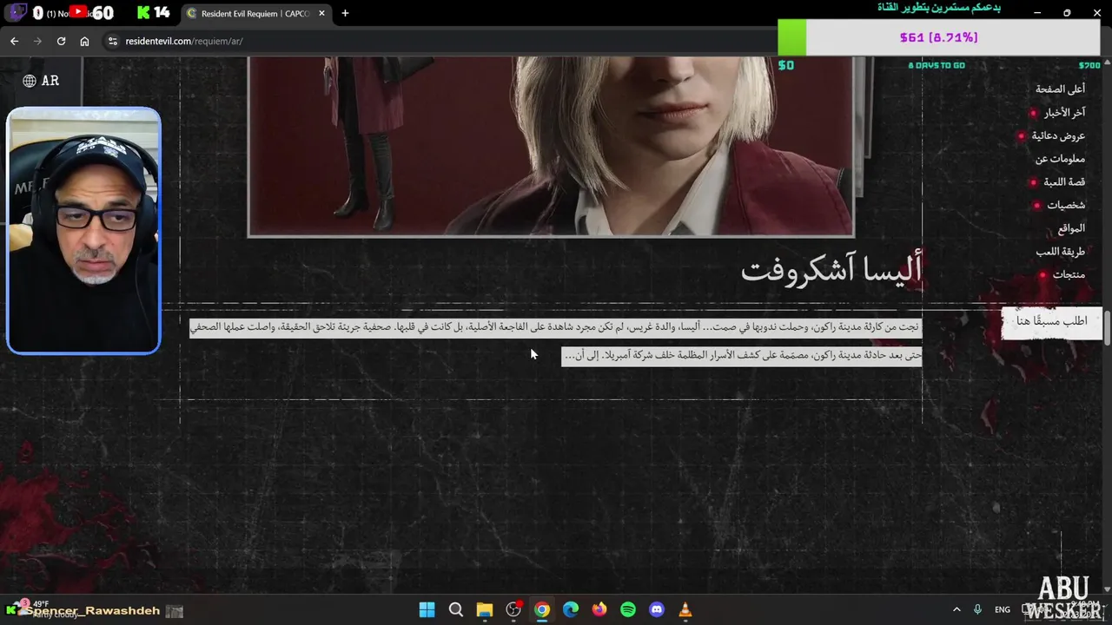Go to المواقع section
Viewport: 1112px width, 625px height.
(1071, 228)
